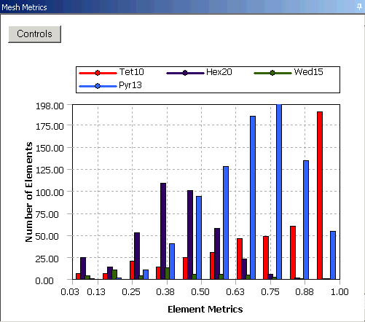The width and height of the screenshot is (365, 322).
Task: Click the tallest purple Hex20 bar
Action: (x=163, y=231)
